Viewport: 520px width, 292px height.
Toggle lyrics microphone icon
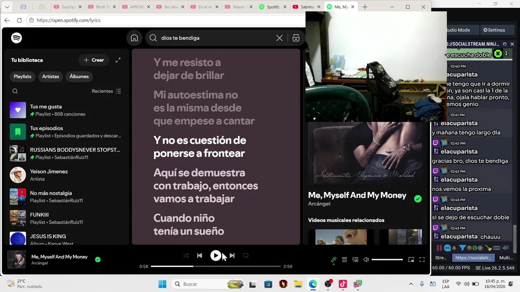pos(334,260)
